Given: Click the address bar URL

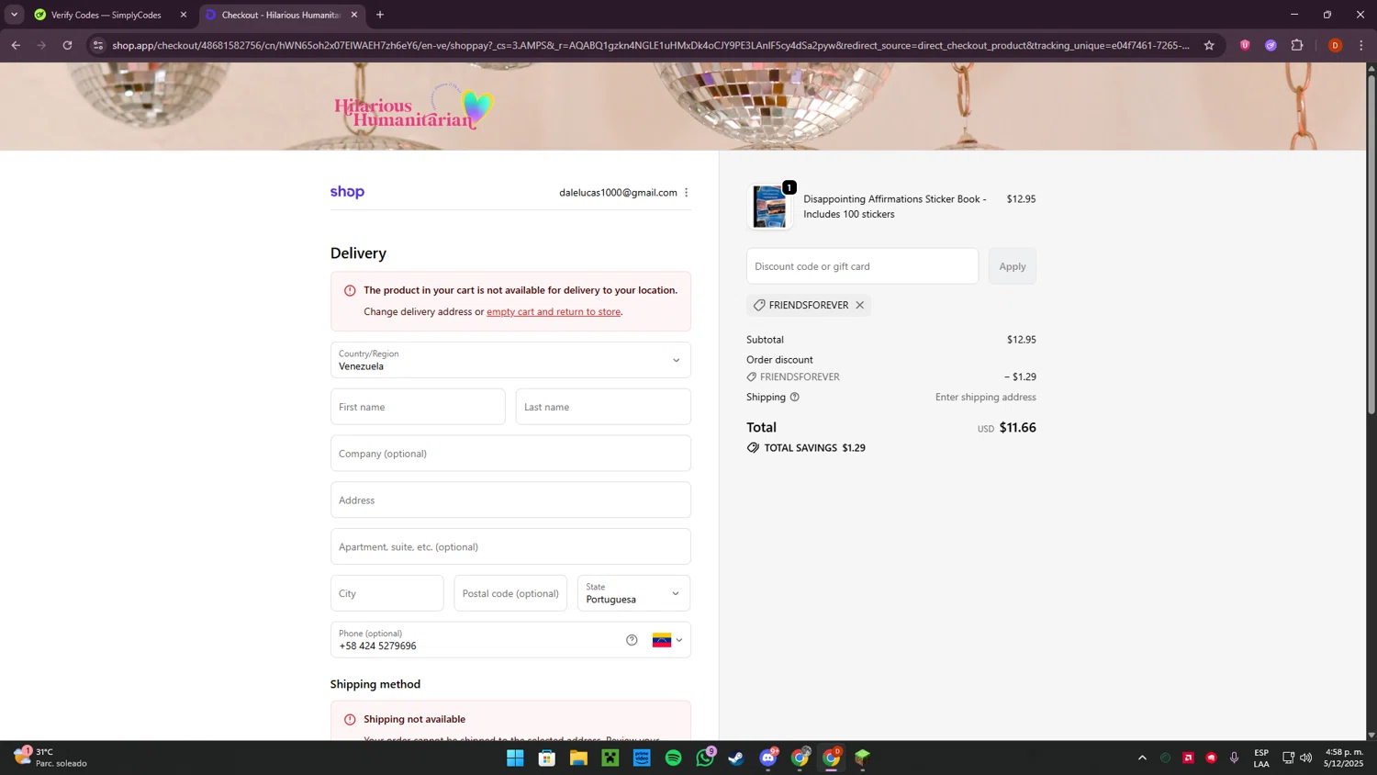Looking at the screenshot, I should (650, 45).
